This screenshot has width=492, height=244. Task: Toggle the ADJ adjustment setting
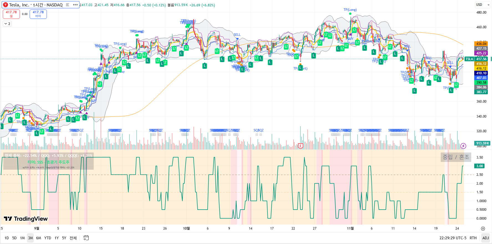click(x=486, y=238)
